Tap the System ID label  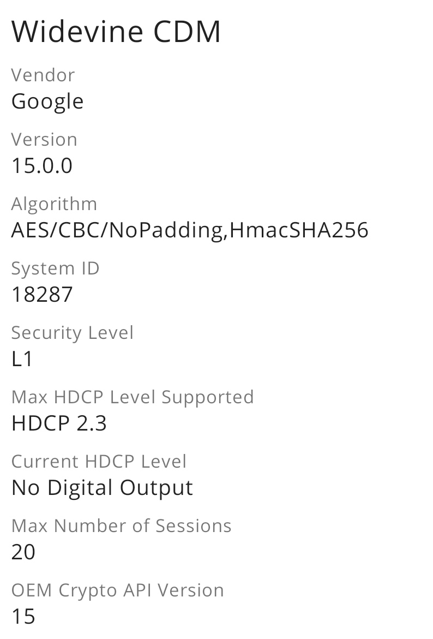pyautogui.click(x=55, y=269)
